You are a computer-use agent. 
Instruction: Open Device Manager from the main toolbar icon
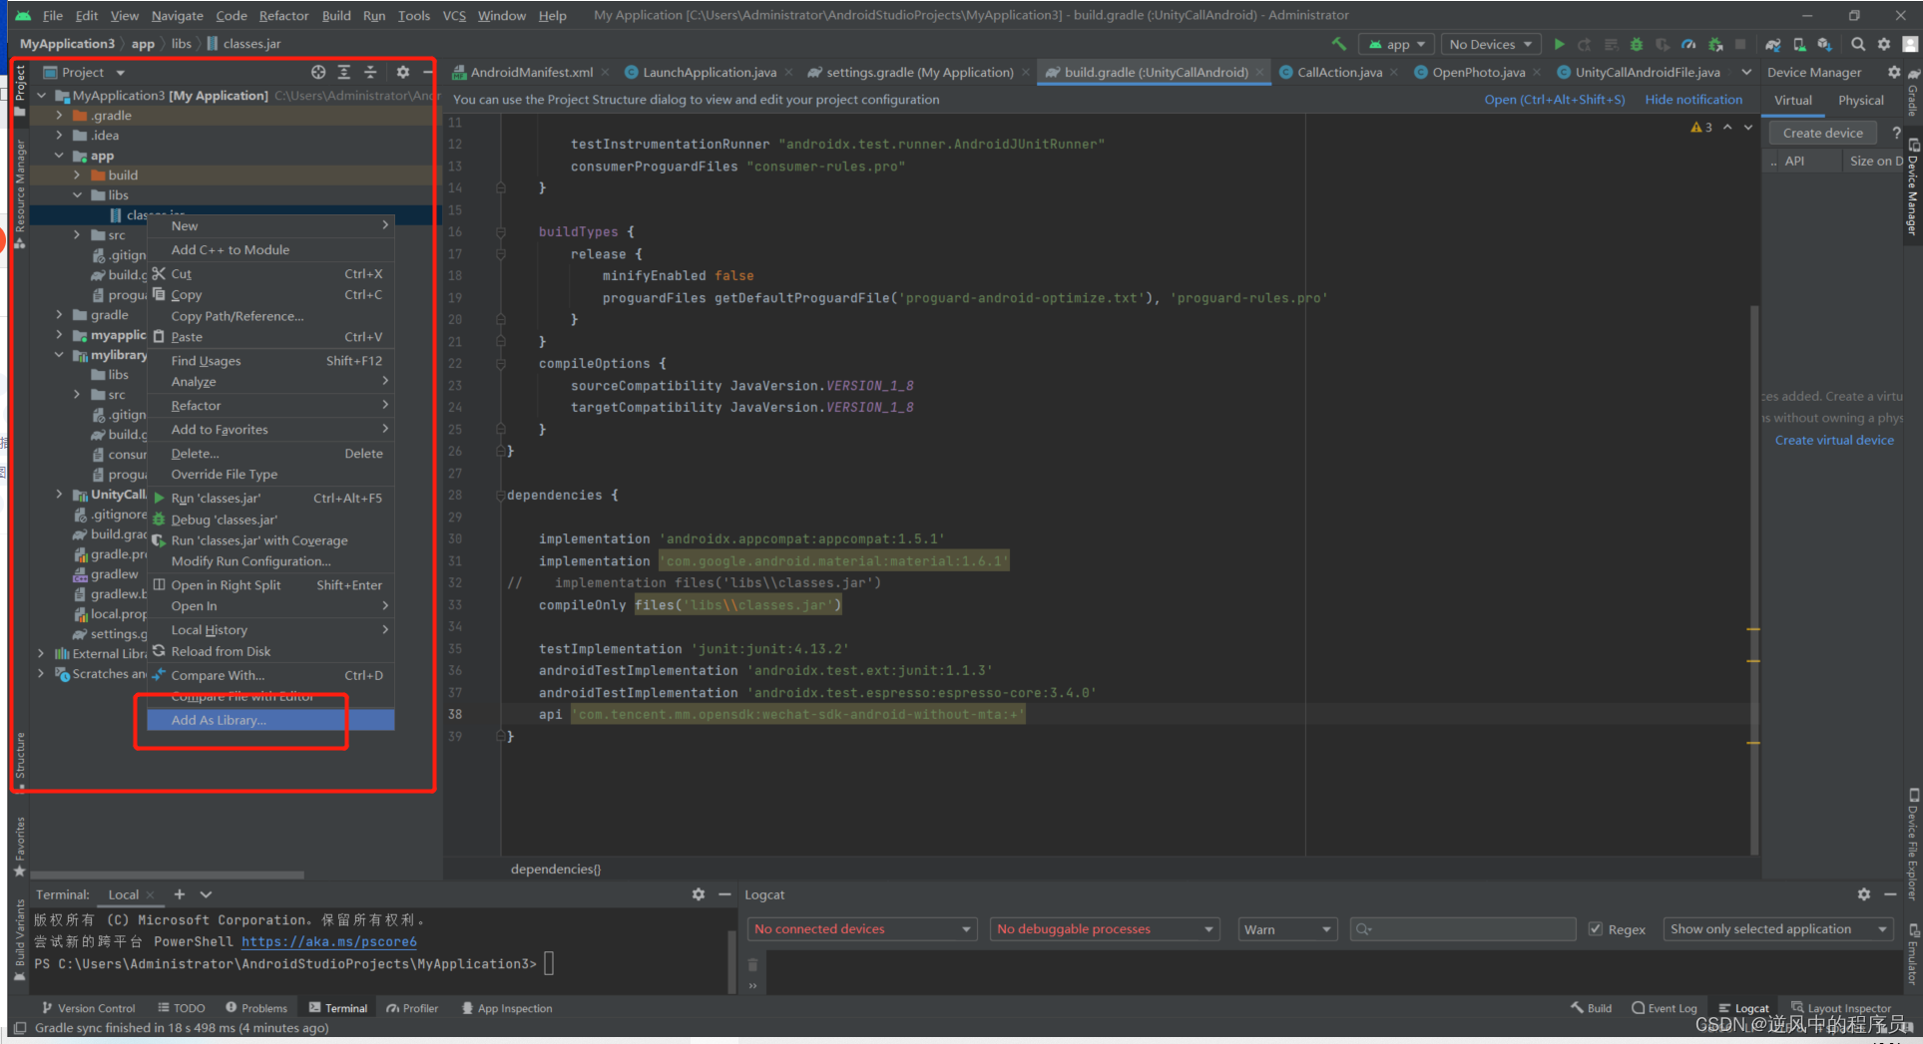point(1799,44)
